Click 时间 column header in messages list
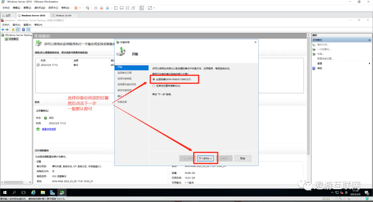 (x=43, y=60)
